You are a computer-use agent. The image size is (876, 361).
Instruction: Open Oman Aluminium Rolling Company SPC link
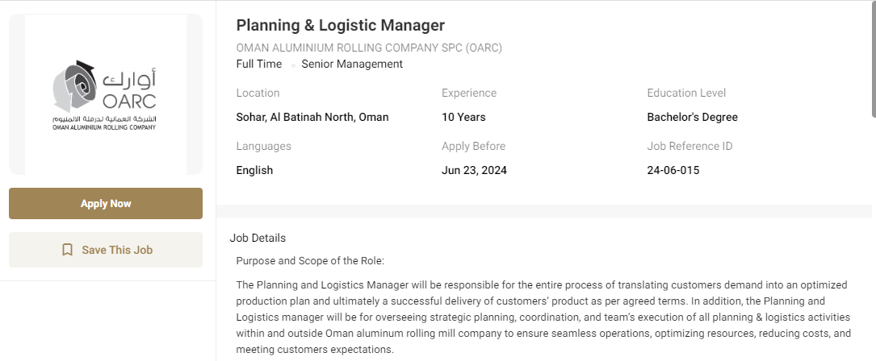click(369, 48)
